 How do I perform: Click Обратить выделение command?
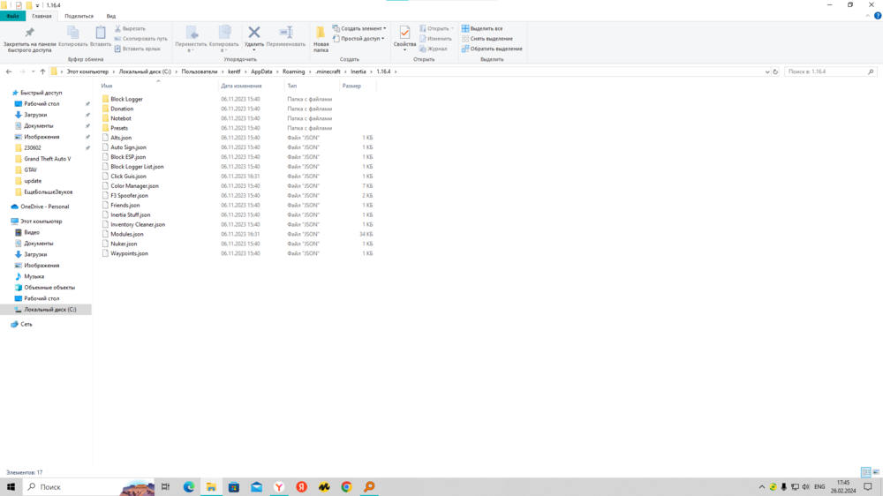[492, 49]
